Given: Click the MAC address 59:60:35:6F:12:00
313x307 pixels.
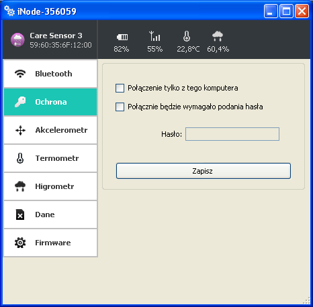Looking at the screenshot, I should 60,45.
